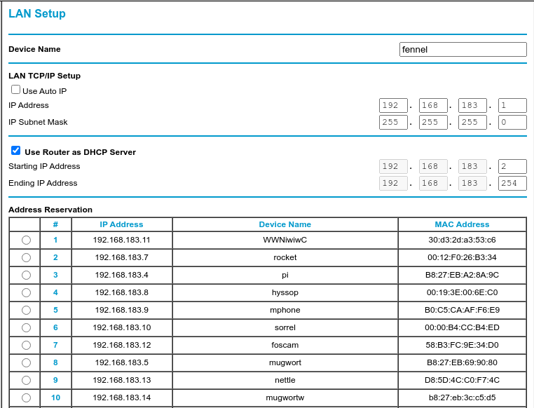Click the device name mphone
Screen dimensions: 534x408
point(285,311)
